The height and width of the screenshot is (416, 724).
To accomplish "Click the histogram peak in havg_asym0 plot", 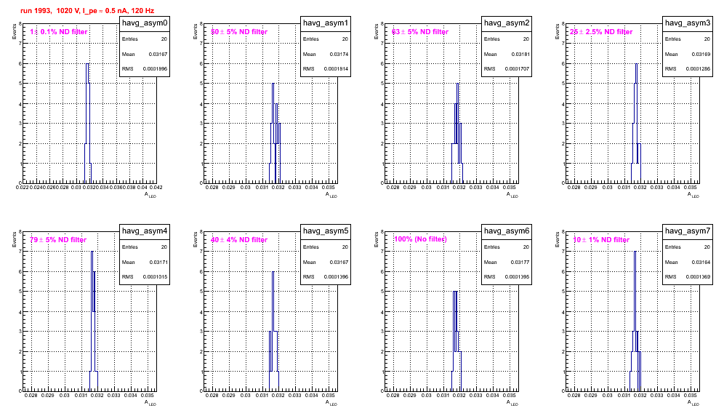I will [x=87, y=64].
